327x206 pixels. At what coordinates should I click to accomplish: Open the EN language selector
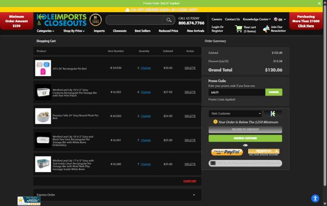tap(282, 19)
